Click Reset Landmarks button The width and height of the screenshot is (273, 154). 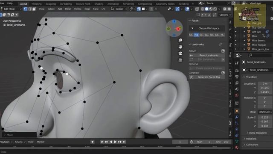point(207,55)
